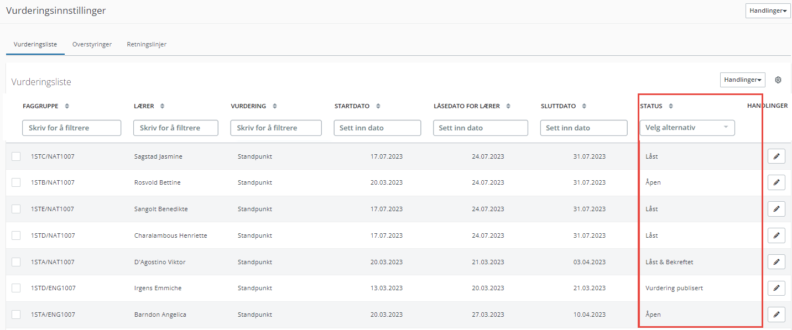Click teacher name D'Agostino Viktor
Viewport: 792px width, 330px height.
tap(160, 262)
